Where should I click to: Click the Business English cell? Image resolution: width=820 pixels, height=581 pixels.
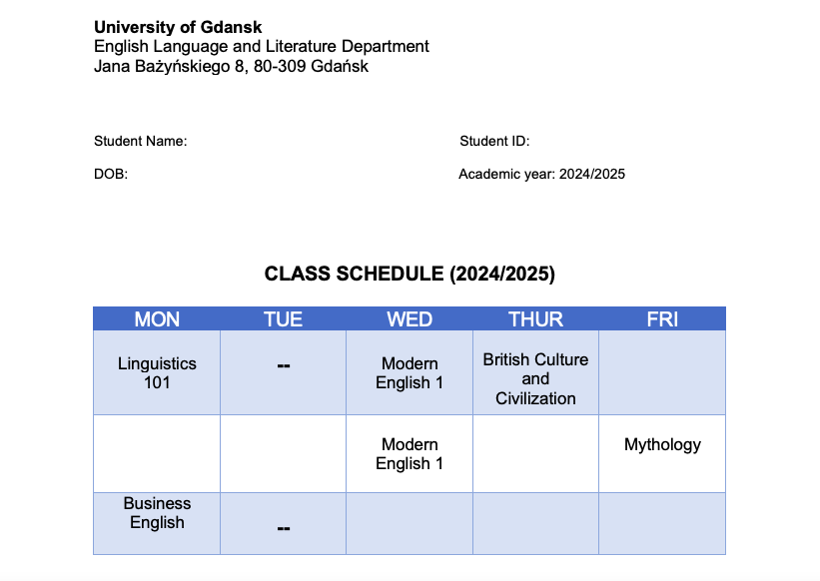tap(157, 523)
